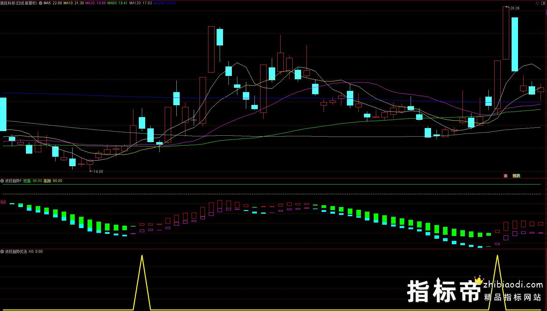The image size is (547, 311).
Task: Click the 波段趋势F indicator name
Action: tap(13, 181)
